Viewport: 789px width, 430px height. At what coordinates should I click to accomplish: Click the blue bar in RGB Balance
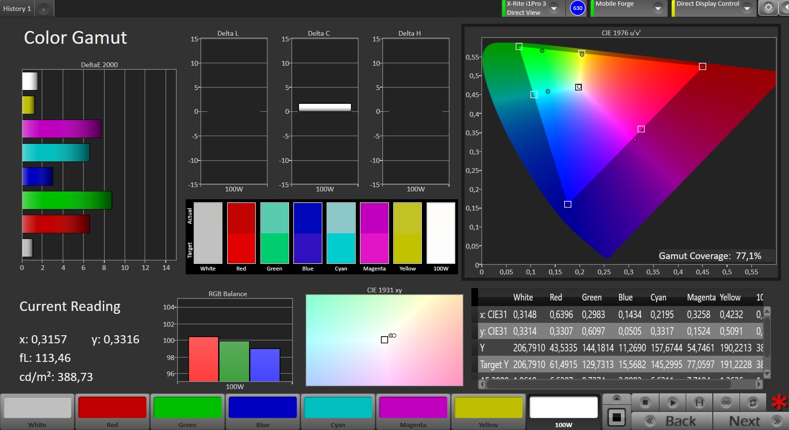coord(265,365)
